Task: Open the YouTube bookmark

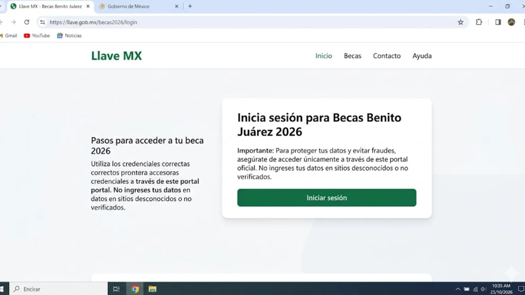Action: [37, 36]
